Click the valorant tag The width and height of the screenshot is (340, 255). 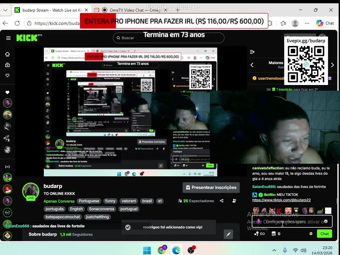click(129, 201)
